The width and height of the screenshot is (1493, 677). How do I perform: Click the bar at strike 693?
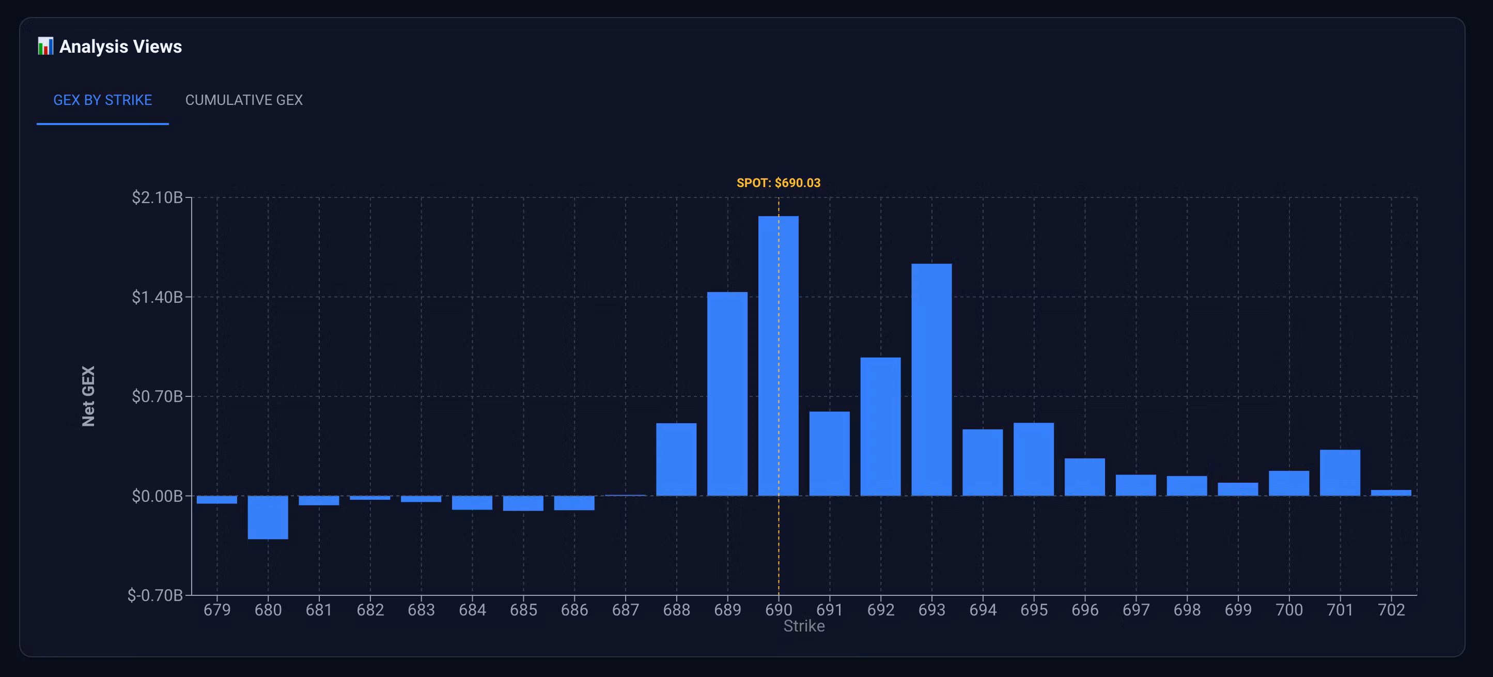[931, 380]
